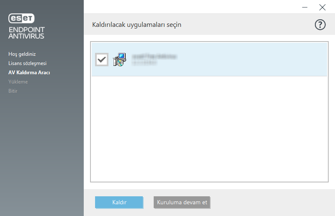Viewport: 335px width, 216px height.
Task: Click the installer package icon in list
Action: click(119, 60)
